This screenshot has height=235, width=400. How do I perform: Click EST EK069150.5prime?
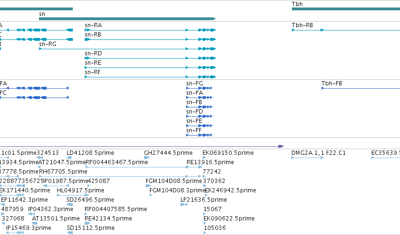228,153
